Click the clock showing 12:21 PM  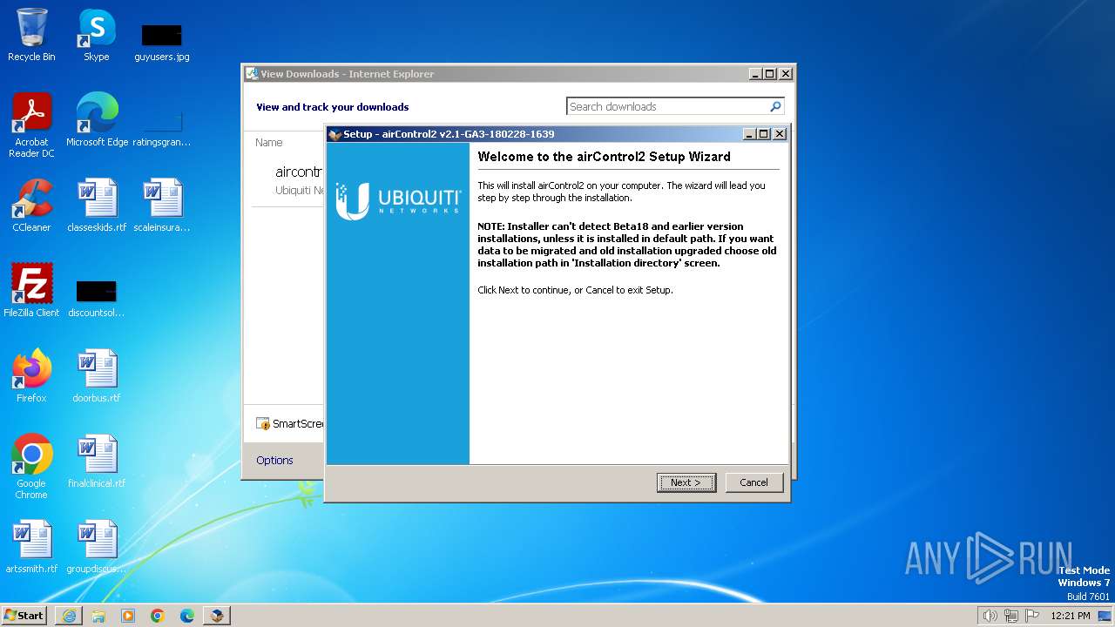click(1071, 616)
